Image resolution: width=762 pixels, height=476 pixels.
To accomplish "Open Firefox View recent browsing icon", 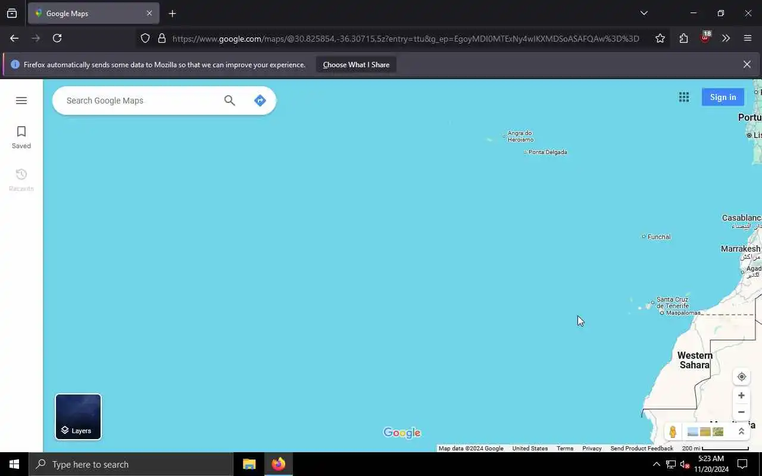I will [12, 13].
